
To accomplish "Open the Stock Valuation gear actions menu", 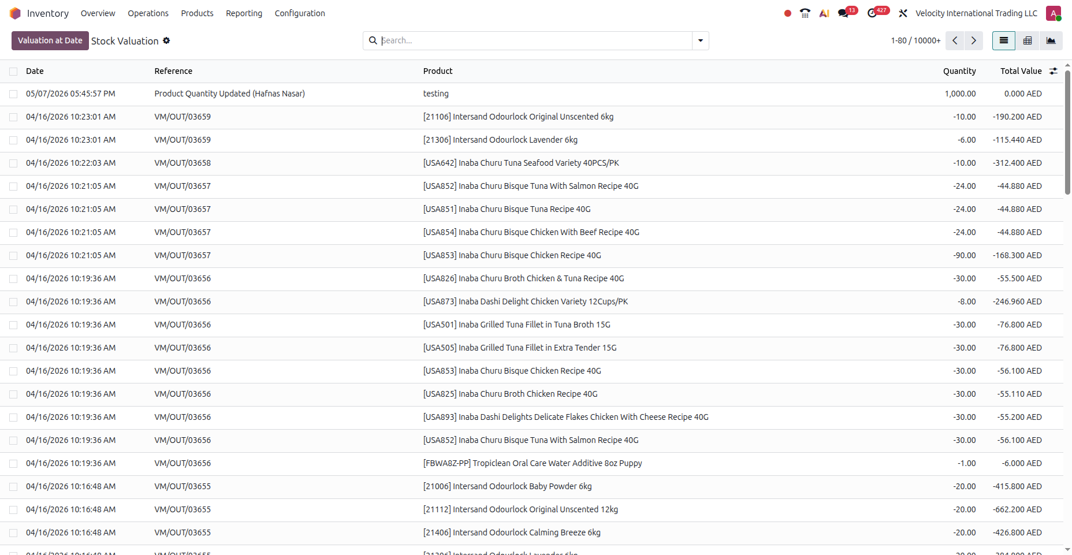I will [x=166, y=40].
